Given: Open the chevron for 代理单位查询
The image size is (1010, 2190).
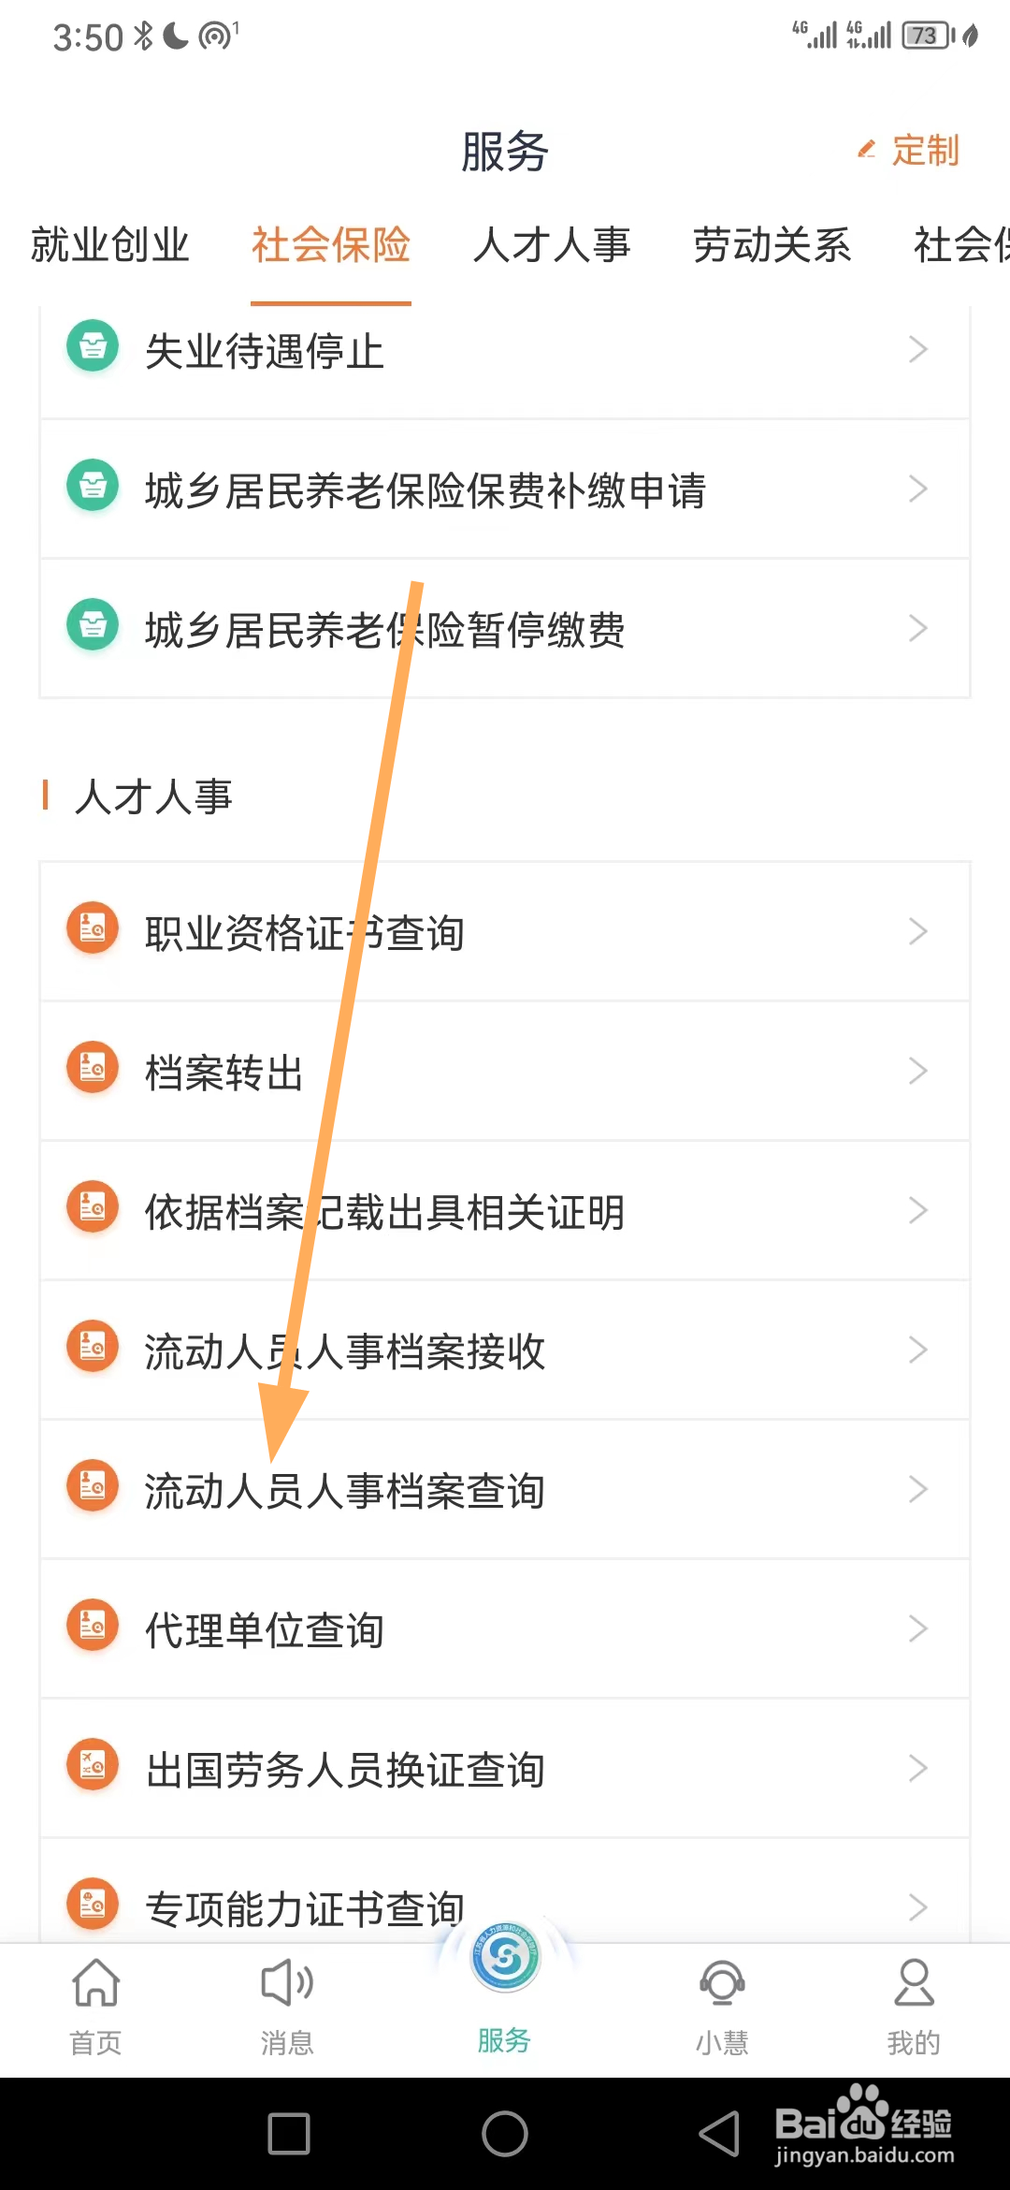Looking at the screenshot, I should point(917,1628).
